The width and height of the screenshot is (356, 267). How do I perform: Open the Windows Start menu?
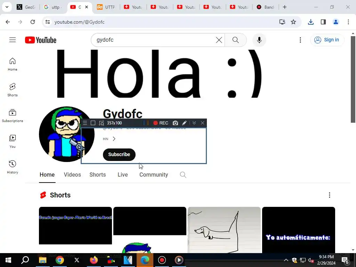click(8, 260)
